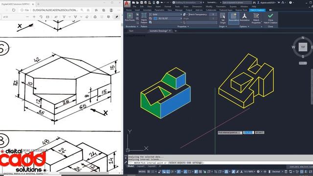Open the blue hatch color swatch dropdown
The image size is (313, 176).
pos(167,19)
